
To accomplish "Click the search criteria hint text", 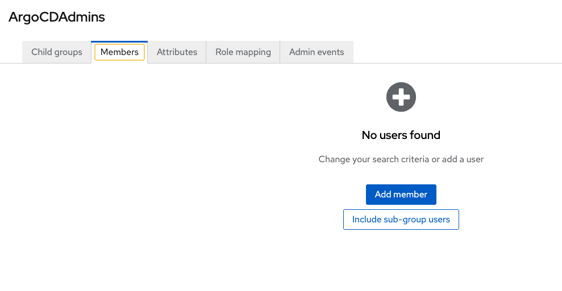I will tap(401, 159).
